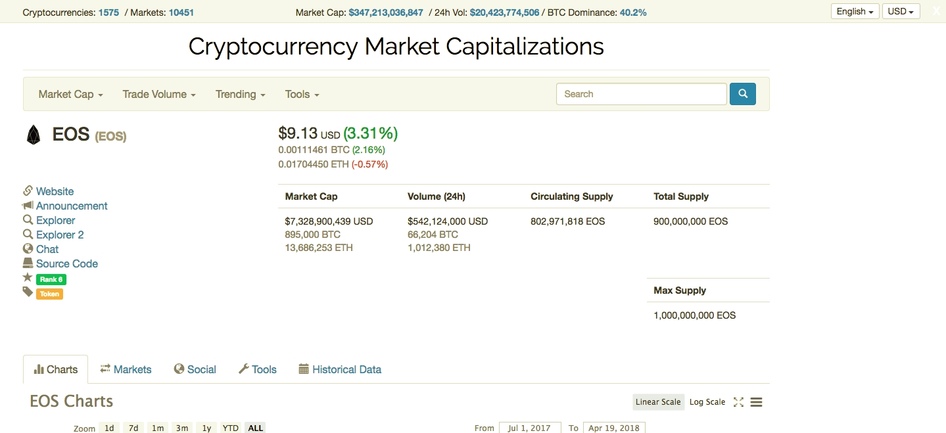Click the tag icon next to Token
946x433 pixels.
pyautogui.click(x=28, y=291)
